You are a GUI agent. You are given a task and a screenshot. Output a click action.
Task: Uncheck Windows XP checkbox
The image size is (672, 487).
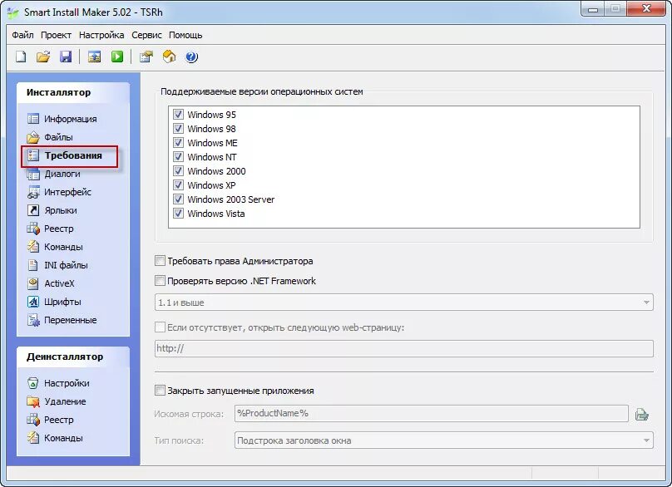[x=178, y=185]
